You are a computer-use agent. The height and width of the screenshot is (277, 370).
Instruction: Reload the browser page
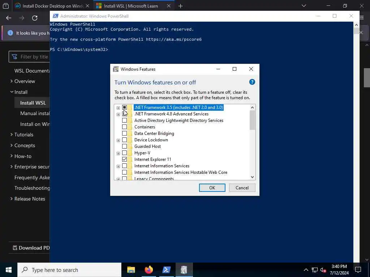tap(35, 18)
